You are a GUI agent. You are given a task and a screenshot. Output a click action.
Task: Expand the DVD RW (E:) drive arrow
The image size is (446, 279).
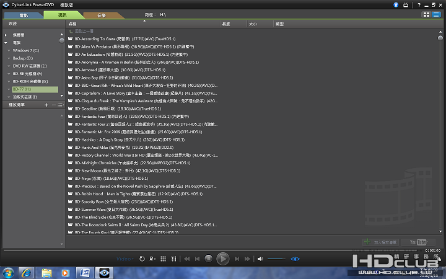click(x=9, y=66)
